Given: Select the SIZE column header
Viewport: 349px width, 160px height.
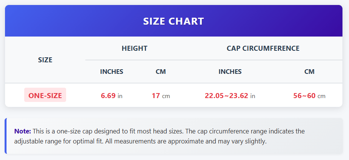Looking at the screenshot, I should (x=45, y=60).
